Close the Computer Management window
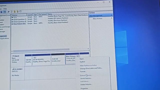The image size is (160, 90). pyautogui.click(x=109, y=2)
